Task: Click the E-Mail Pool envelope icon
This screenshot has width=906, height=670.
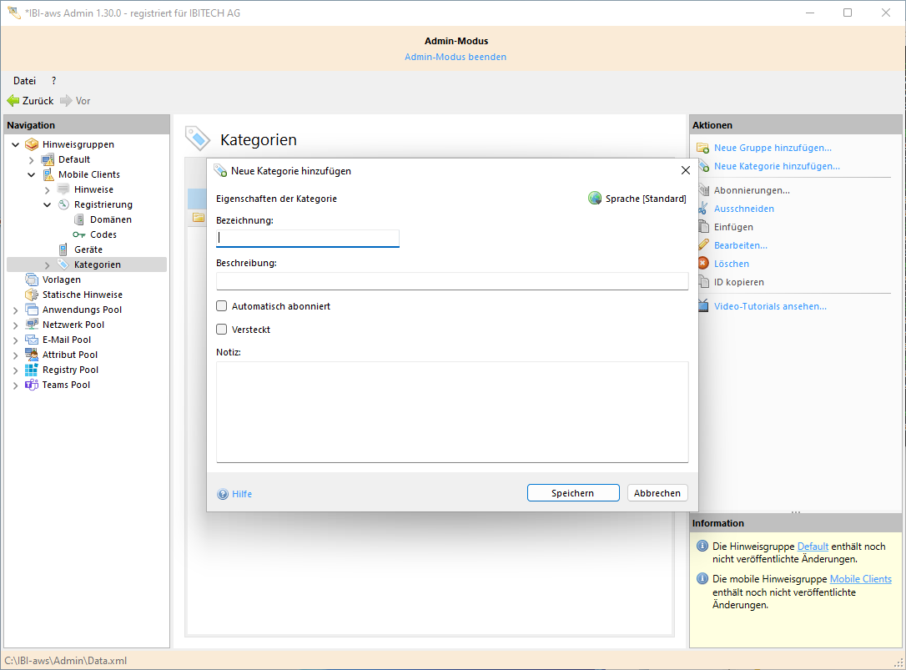Action: pos(32,340)
